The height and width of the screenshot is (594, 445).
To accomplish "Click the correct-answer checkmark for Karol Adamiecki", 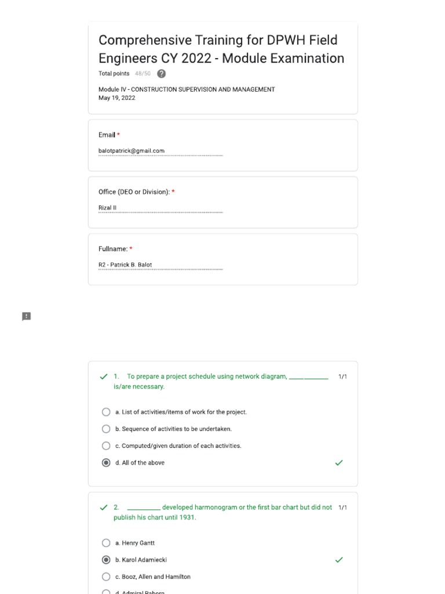I will tap(339, 560).
